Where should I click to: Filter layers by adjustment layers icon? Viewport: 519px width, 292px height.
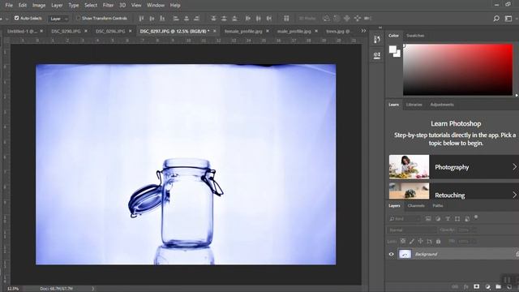(x=438, y=219)
